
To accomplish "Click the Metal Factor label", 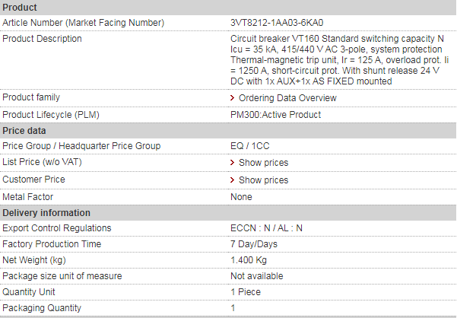I will pyautogui.click(x=28, y=196).
